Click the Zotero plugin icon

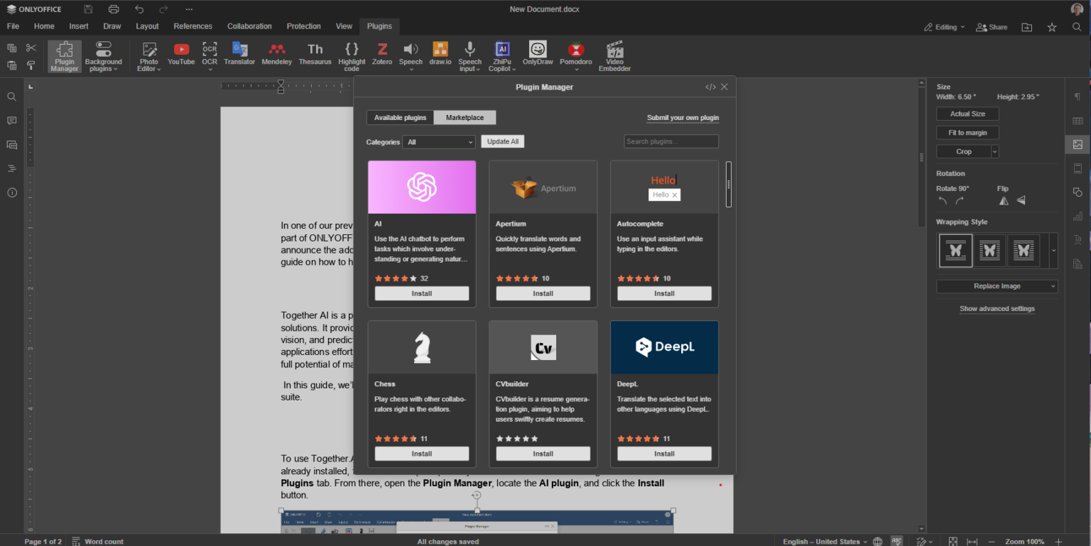381,53
